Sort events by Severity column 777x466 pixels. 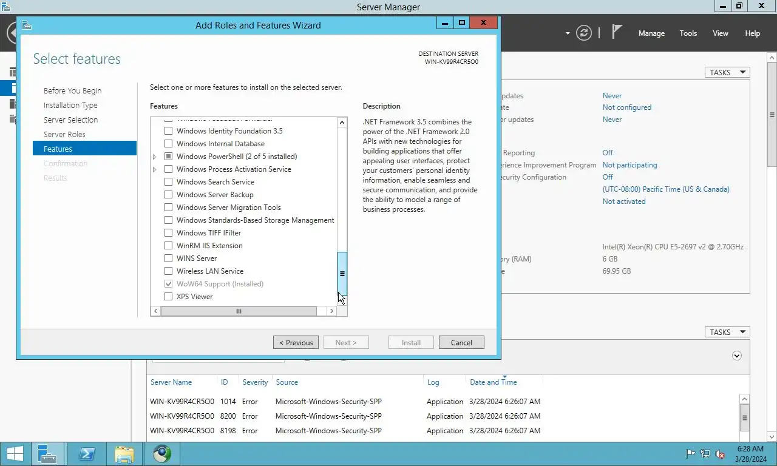point(255,382)
